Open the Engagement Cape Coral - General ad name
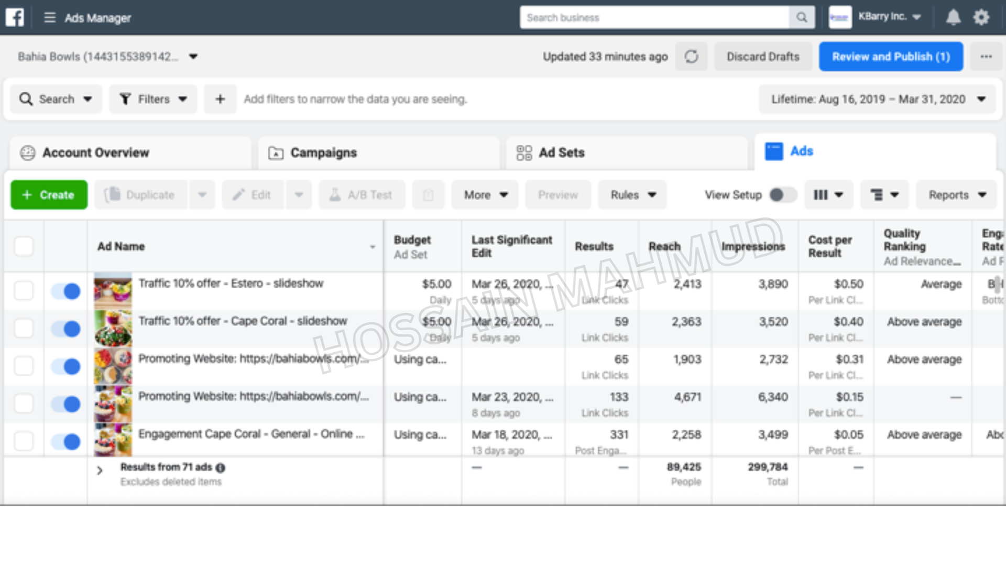This screenshot has height=566, width=1006. [x=251, y=434]
